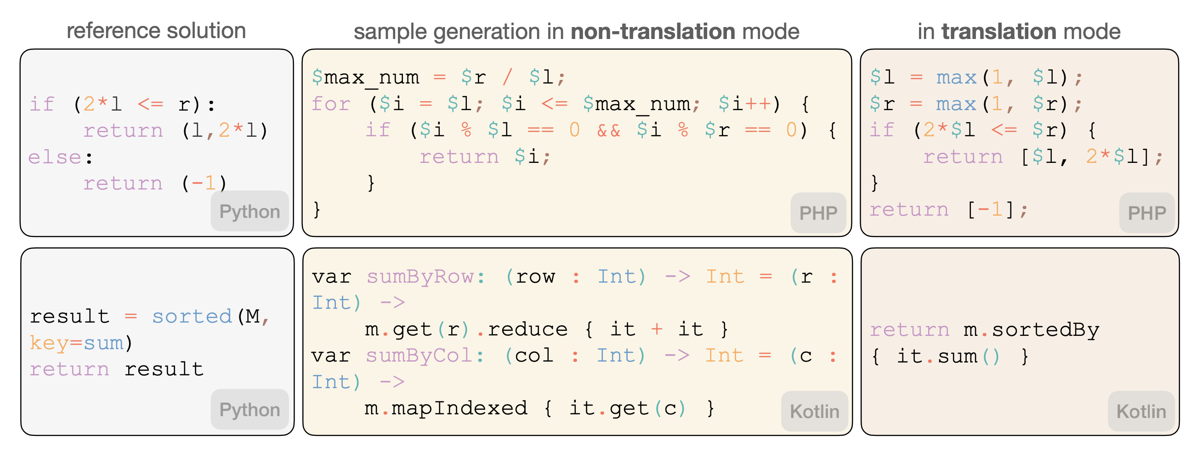
Task: Click the "sumByRow" variable name
Action: (x=420, y=277)
